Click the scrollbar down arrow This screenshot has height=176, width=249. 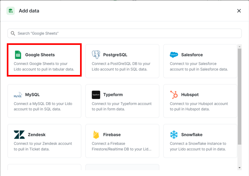tap(239, 168)
